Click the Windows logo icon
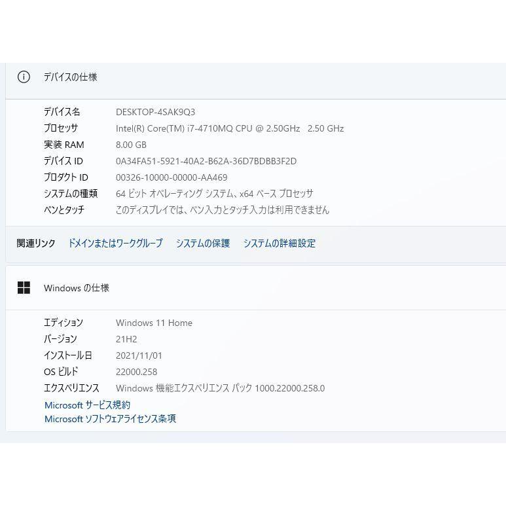This screenshot has height=506, width=506. tap(24, 287)
